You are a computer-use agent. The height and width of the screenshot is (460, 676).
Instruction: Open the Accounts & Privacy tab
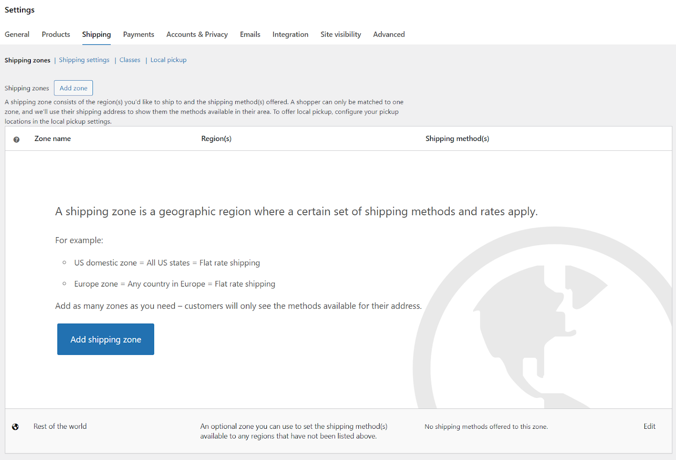pyautogui.click(x=197, y=34)
